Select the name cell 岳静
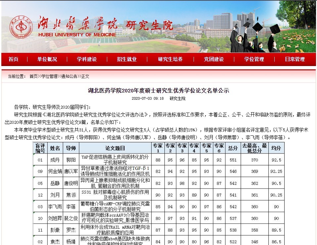Viewport: 317px width, 245px height. (x=55, y=183)
